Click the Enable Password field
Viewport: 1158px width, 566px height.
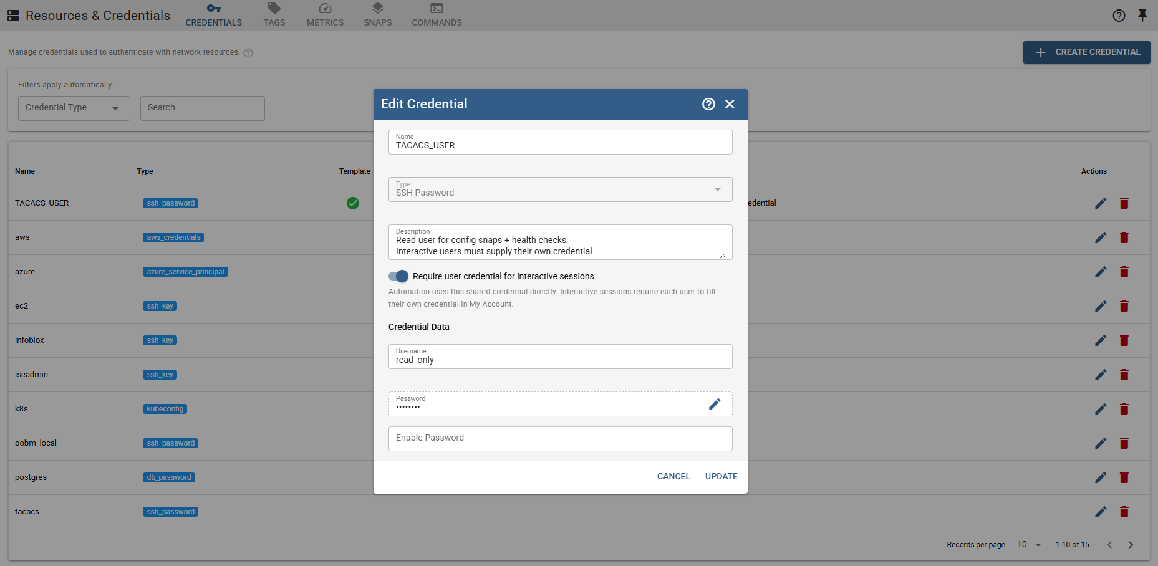pos(560,439)
